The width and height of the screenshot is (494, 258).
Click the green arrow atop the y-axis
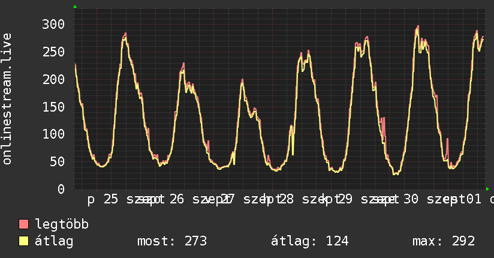coord(75,7)
